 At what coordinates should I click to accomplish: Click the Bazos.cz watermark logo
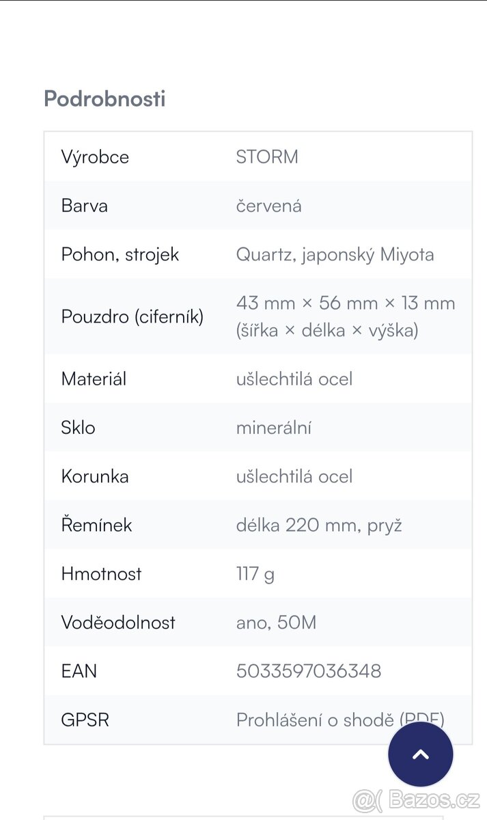(x=416, y=799)
